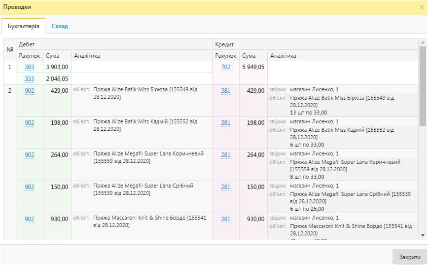428x265 pixels.
Task: Click credit text '6 шт по 33,00'
Action: click(307, 145)
